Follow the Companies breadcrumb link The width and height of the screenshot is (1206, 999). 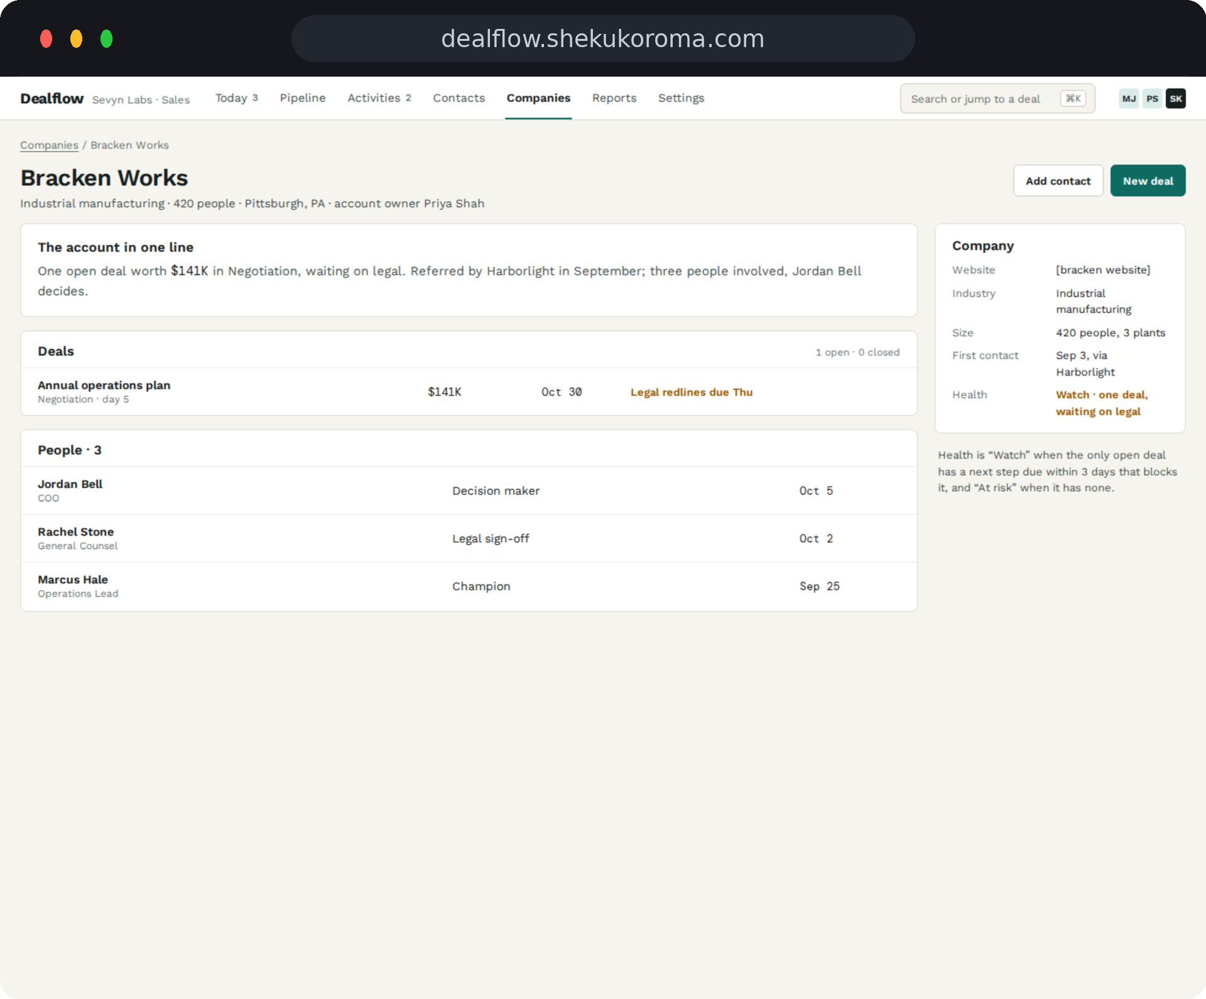click(49, 145)
